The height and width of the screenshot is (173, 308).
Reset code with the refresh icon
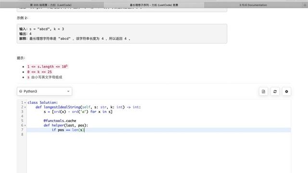pos(275,91)
